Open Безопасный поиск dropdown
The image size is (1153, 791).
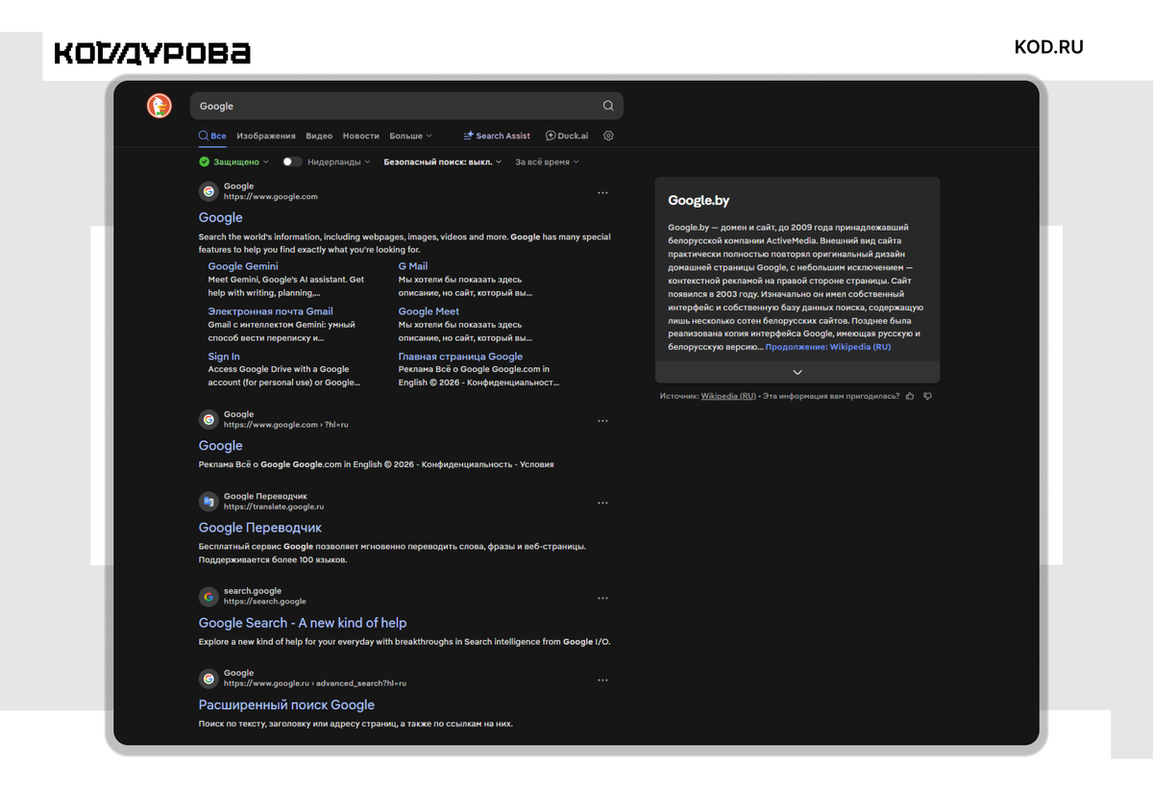(x=443, y=162)
